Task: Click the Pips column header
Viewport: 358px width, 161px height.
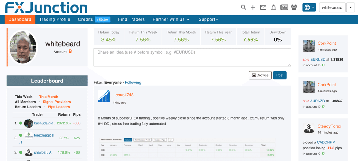Action: point(77,114)
